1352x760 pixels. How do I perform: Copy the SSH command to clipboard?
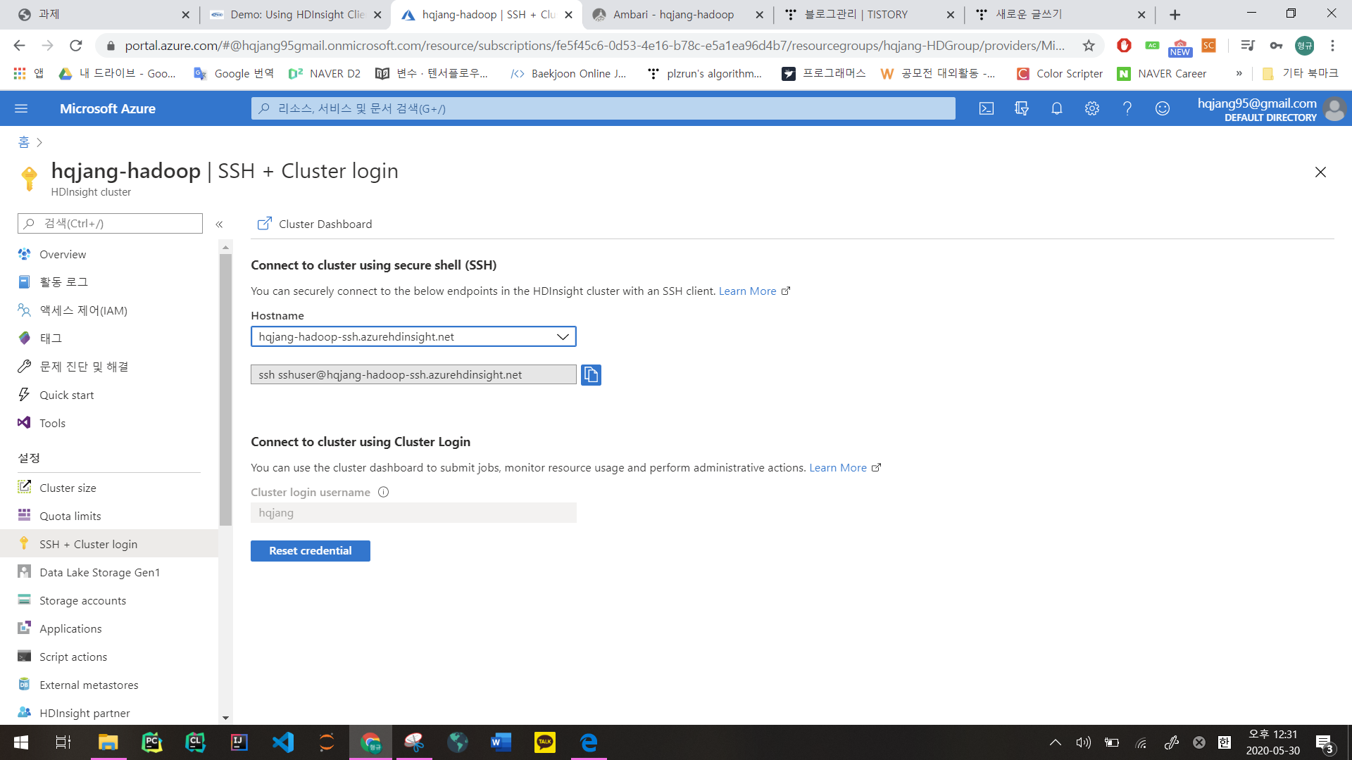(x=591, y=374)
